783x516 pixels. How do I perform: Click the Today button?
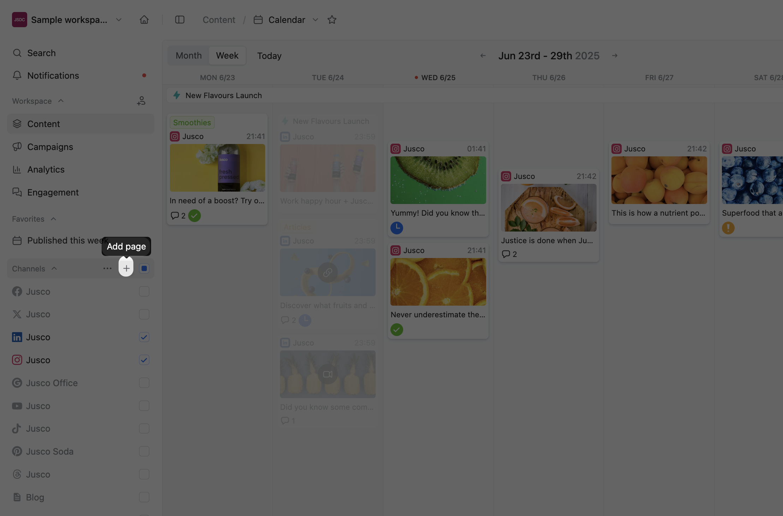tap(269, 56)
